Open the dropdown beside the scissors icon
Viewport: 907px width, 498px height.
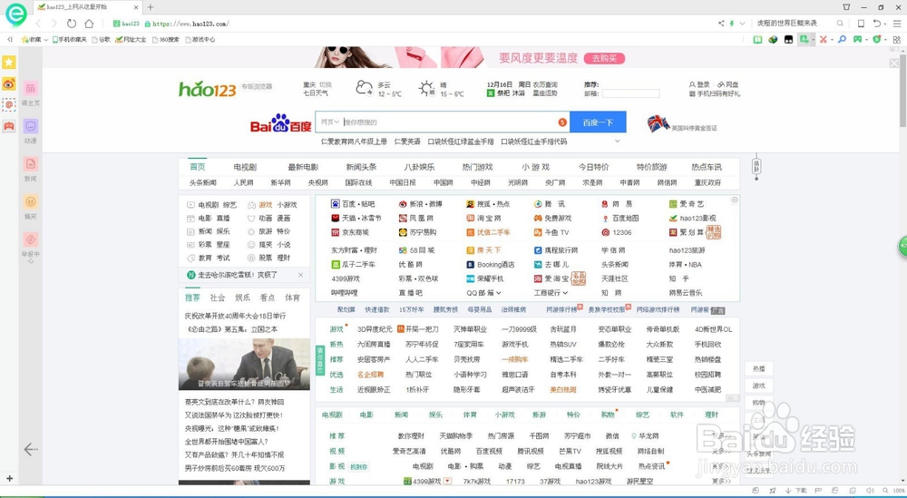(x=832, y=39)
